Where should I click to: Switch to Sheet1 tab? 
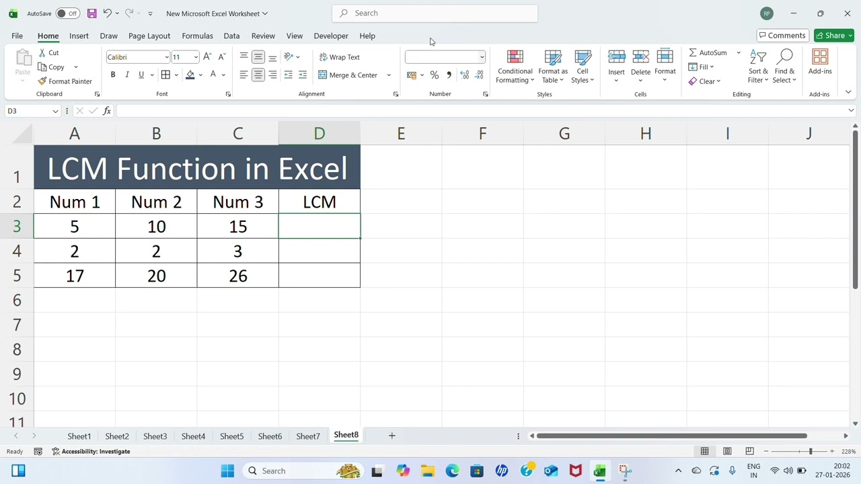click(x=79, y=436)
